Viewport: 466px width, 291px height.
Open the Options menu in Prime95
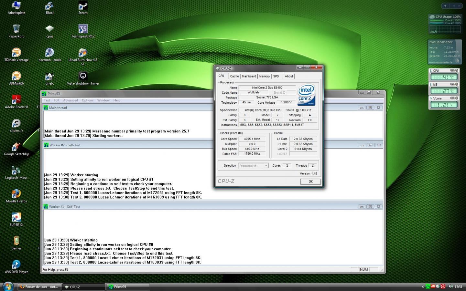88,100
